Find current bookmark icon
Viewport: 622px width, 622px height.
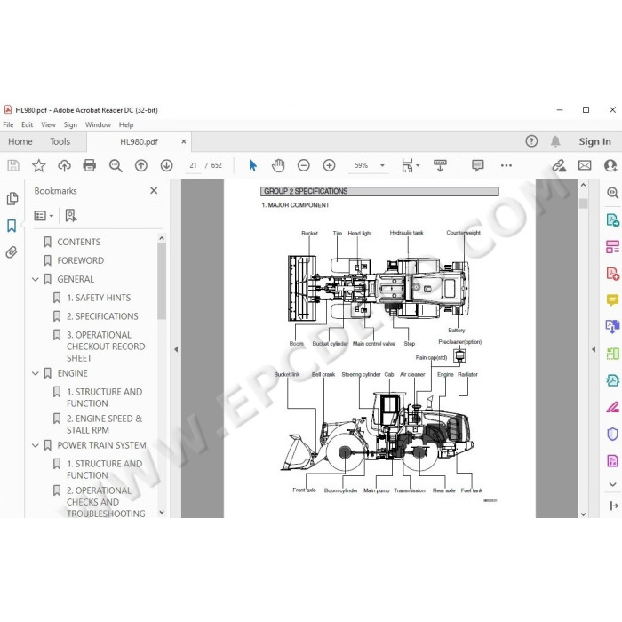tap(70, 216)
